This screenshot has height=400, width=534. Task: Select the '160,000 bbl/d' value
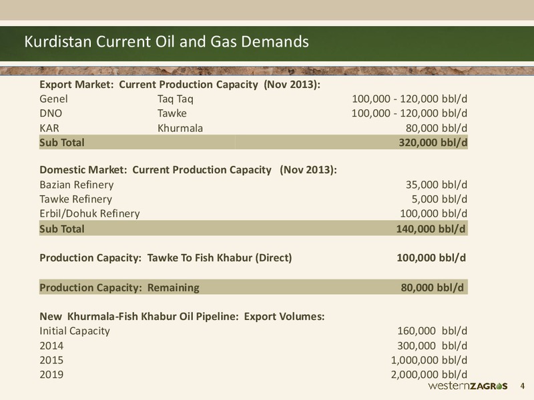432,331
